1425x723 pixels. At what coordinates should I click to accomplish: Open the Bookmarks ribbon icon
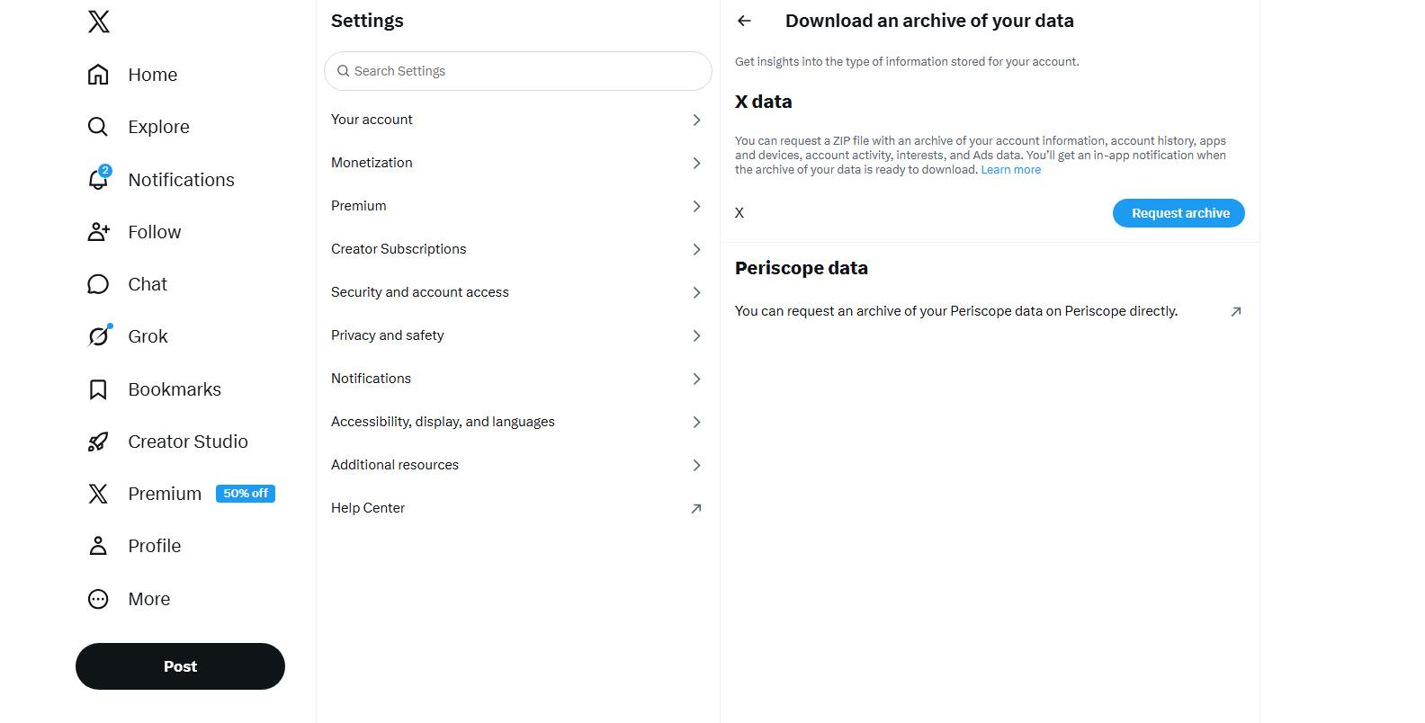tap(98, 389)
